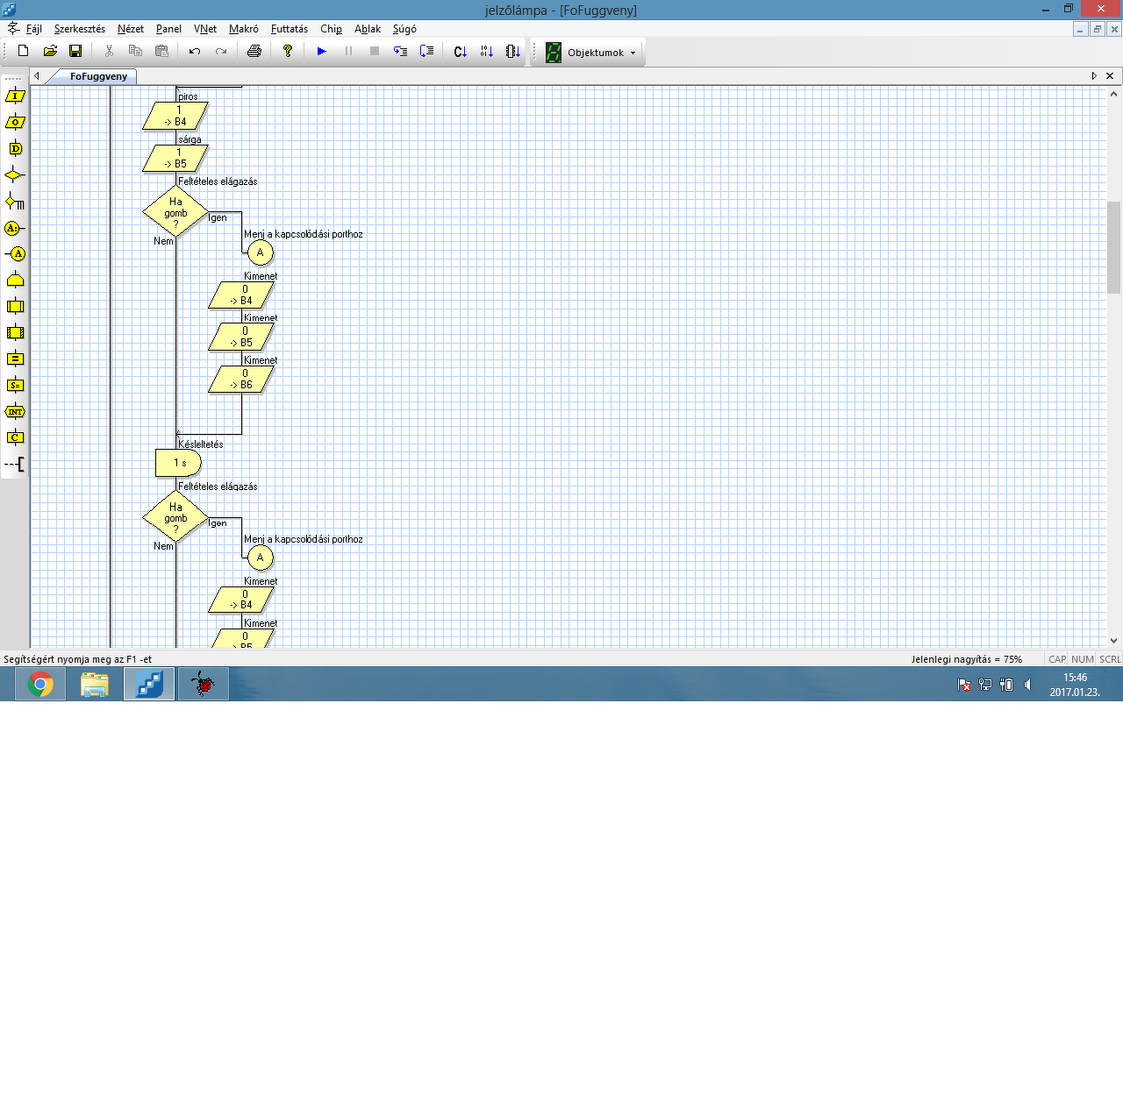Screen dimensions: 1123x1094
Task: Select the Loop icon tool
Action: 15,281
